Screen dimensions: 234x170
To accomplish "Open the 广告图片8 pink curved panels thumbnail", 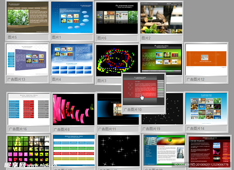I will (x=74, y=110).
